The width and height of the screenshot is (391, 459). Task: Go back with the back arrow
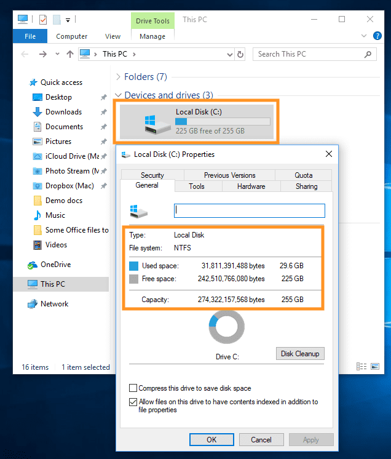pos(25,54)
